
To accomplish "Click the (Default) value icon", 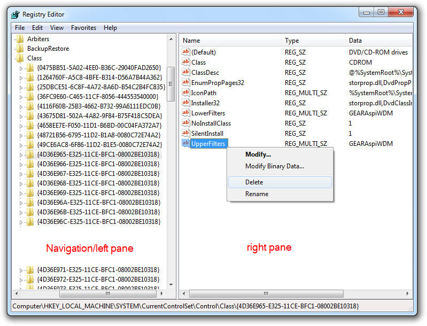I will 186,52.
